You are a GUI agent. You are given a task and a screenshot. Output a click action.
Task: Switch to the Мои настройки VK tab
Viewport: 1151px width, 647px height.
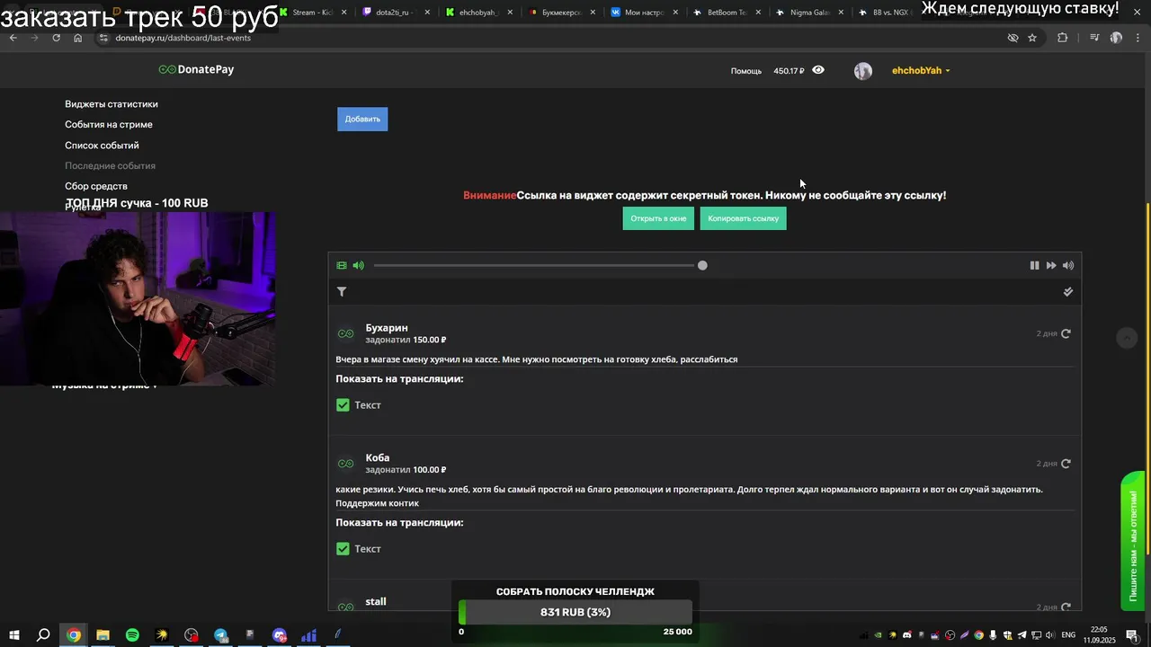pyautogui.click(x=644, y=13)
